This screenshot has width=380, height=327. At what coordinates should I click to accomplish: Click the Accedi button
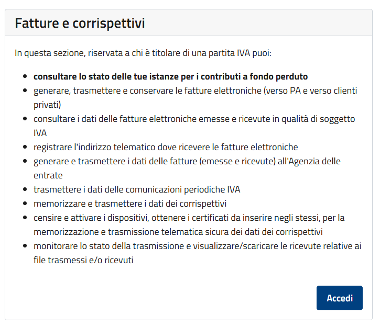coord(339,298)
